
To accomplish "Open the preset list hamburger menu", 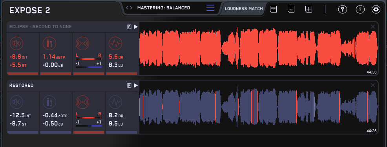I will tap(210, 8).
